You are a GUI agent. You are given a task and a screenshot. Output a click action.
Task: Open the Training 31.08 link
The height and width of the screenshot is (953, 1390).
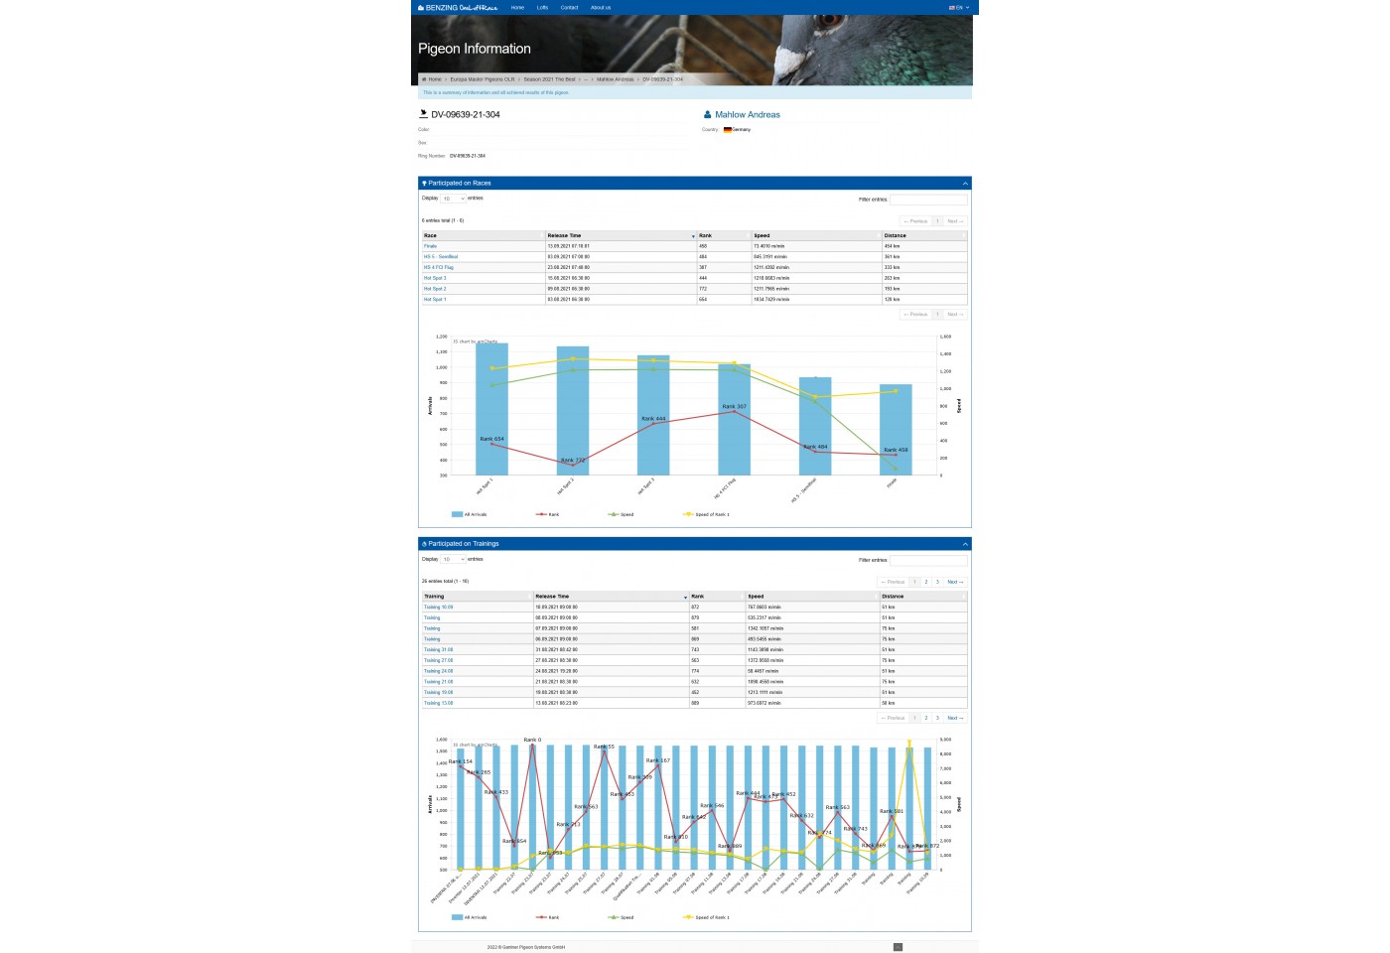[438, 650]
